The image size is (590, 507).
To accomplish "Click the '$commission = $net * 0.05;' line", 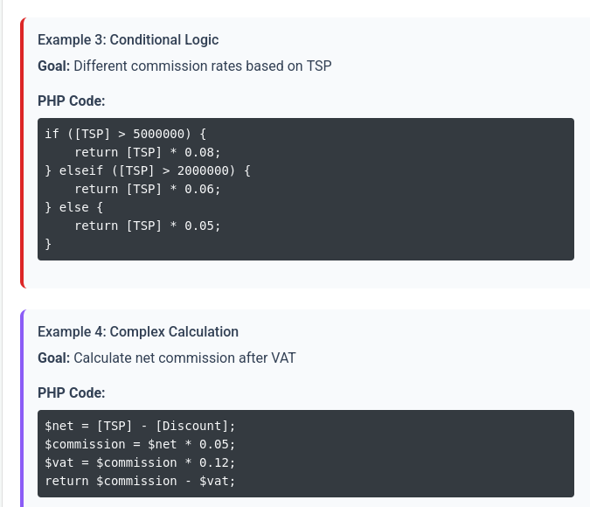I will point(140,445).
